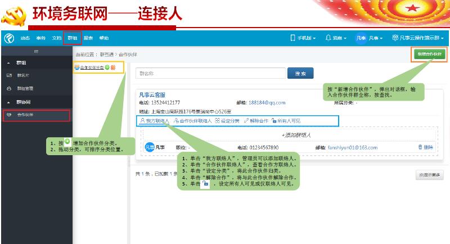
Task: Click the green add category icon
Action: pyautogui.click(x=107, y=67)
